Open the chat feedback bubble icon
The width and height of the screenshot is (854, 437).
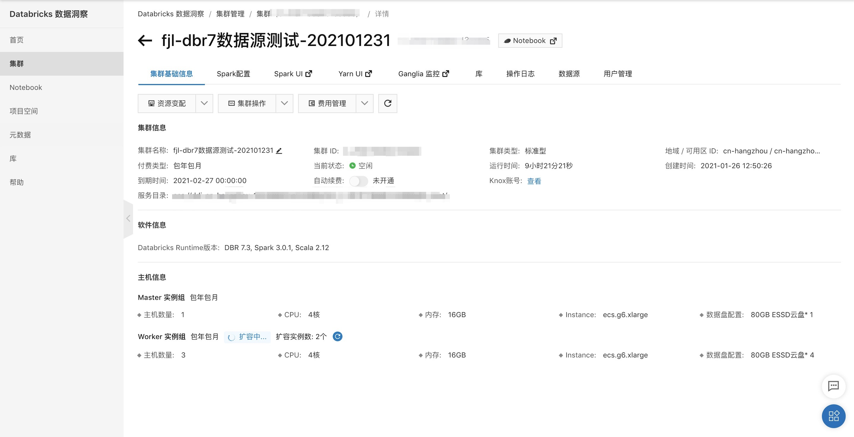tap(833, 386)
